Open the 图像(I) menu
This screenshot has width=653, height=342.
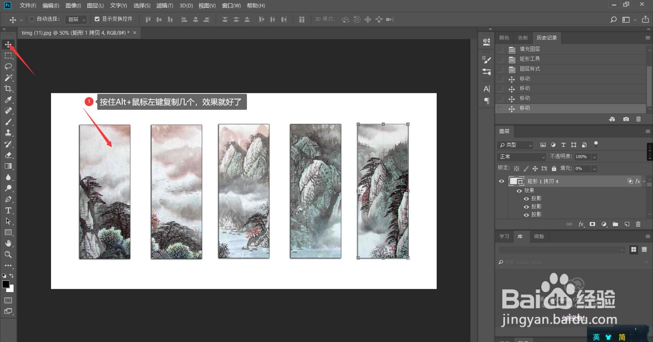pos(73,6)
